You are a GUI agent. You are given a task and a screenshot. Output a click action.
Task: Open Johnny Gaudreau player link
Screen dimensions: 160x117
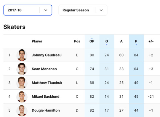click(47, 55)
